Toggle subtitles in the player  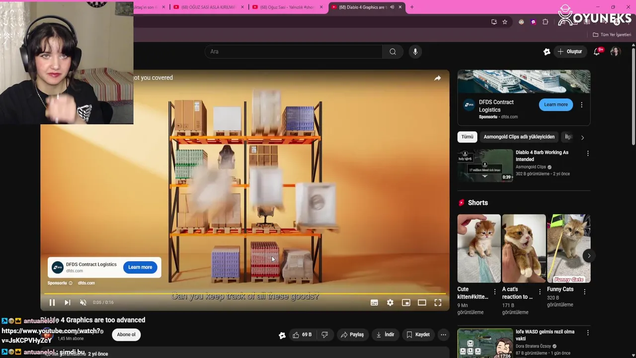374,302
